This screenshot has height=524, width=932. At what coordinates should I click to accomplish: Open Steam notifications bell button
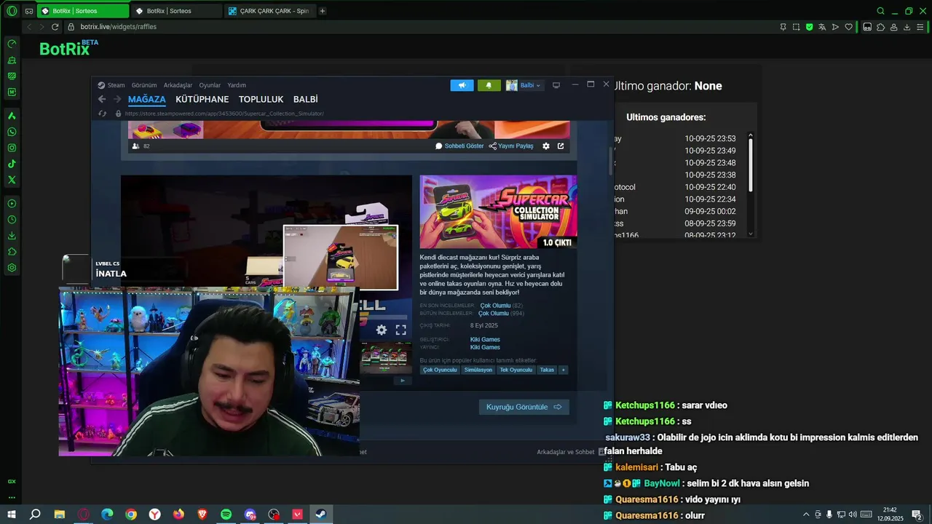(489, 85)
